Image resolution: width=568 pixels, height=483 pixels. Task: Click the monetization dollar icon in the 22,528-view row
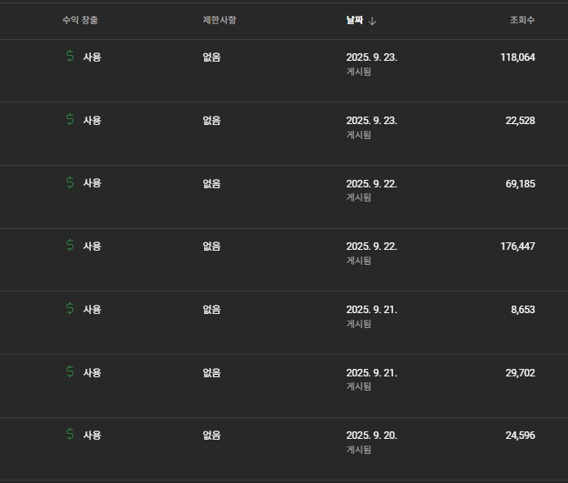pyautogui.click(x=70, y=120)
